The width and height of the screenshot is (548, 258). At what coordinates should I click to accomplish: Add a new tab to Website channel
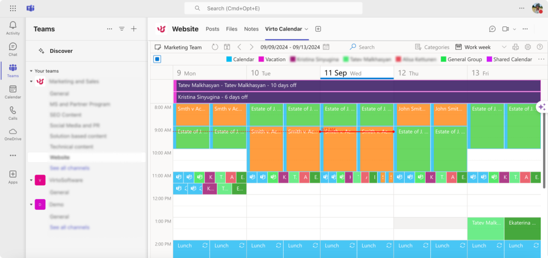click(x=318, y=29)
